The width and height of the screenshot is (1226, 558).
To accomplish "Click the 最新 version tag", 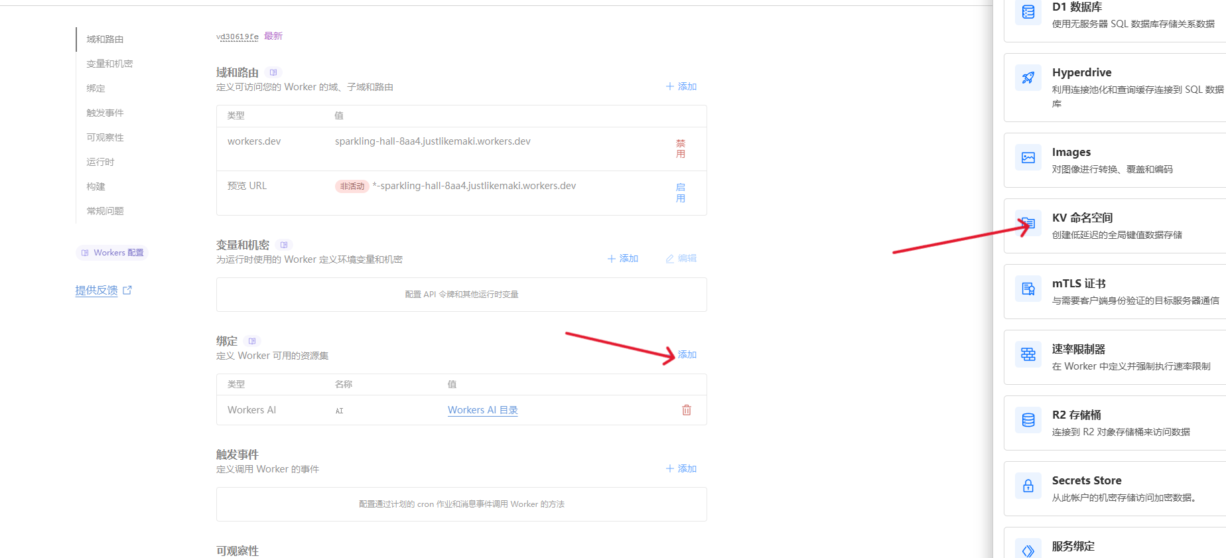I will pos(273,36).
